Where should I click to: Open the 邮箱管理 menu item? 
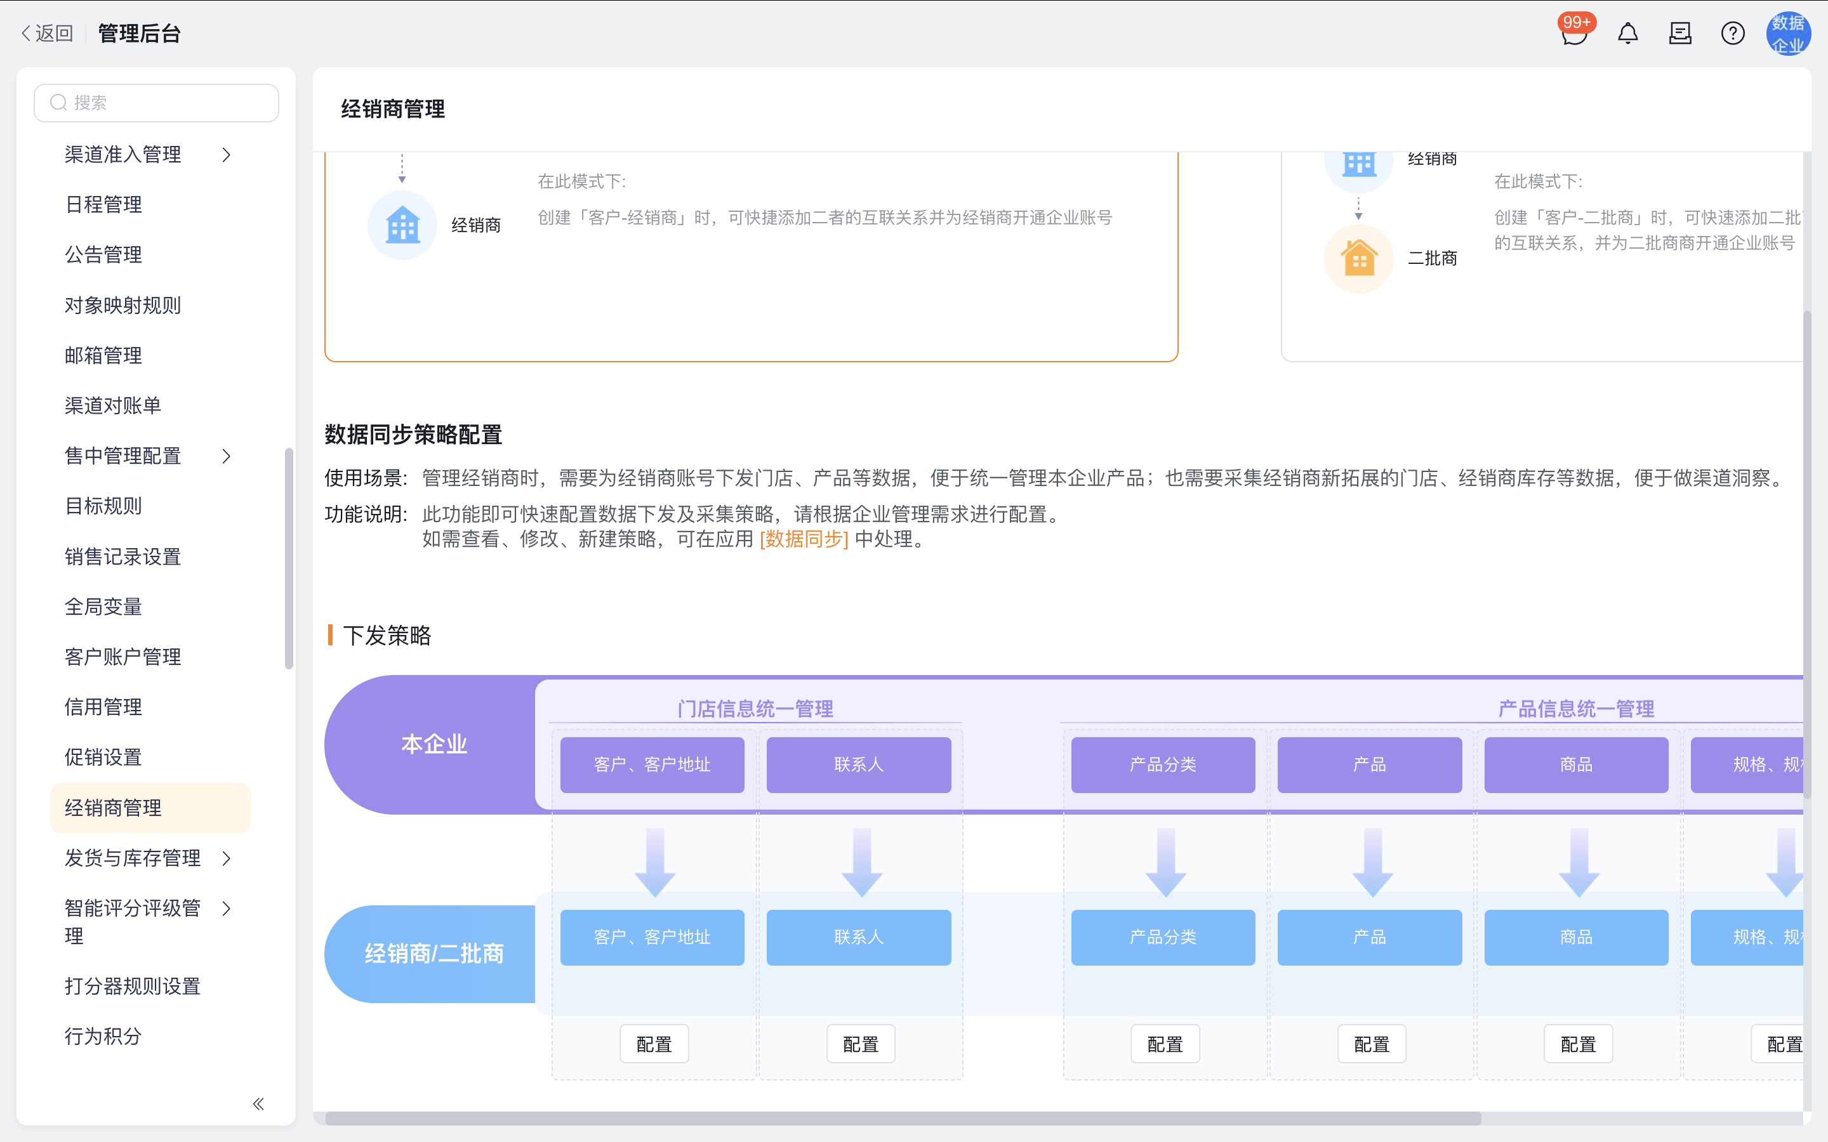click(150, 355)
